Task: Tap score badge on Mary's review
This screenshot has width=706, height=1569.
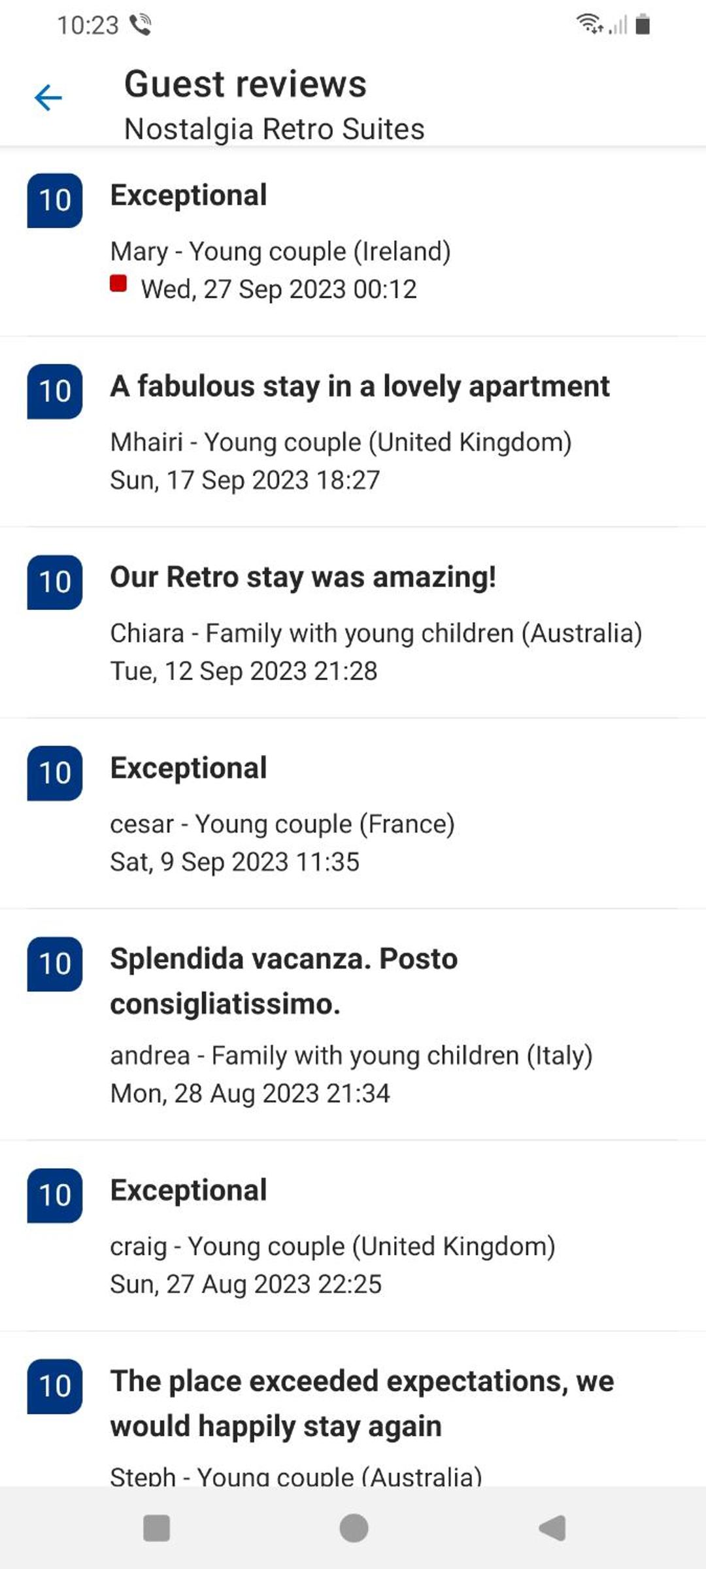Action: click(55, 200)
